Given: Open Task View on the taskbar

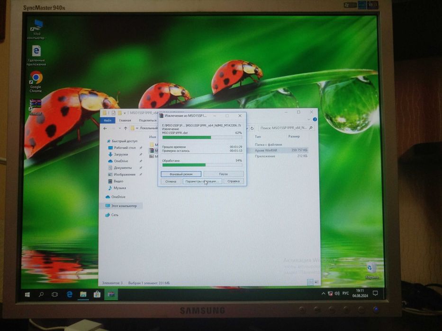Looking at the screenshot, I should coord(55,295).
